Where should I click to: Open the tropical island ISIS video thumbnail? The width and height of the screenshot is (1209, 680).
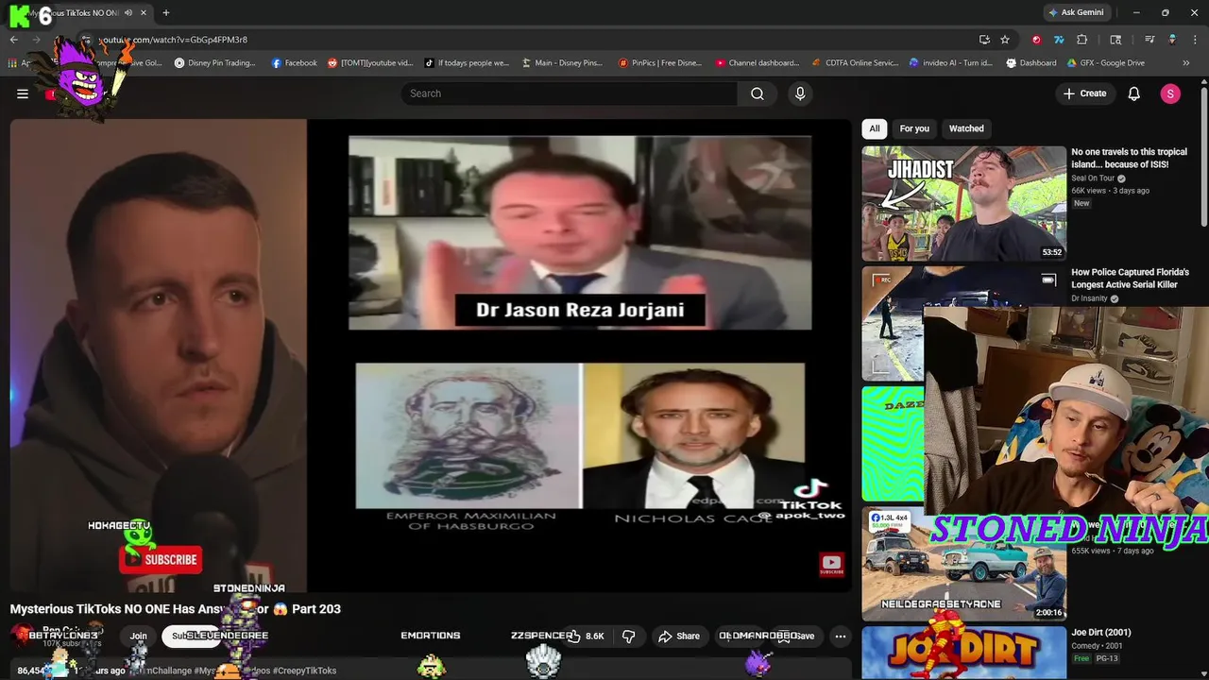963,203
